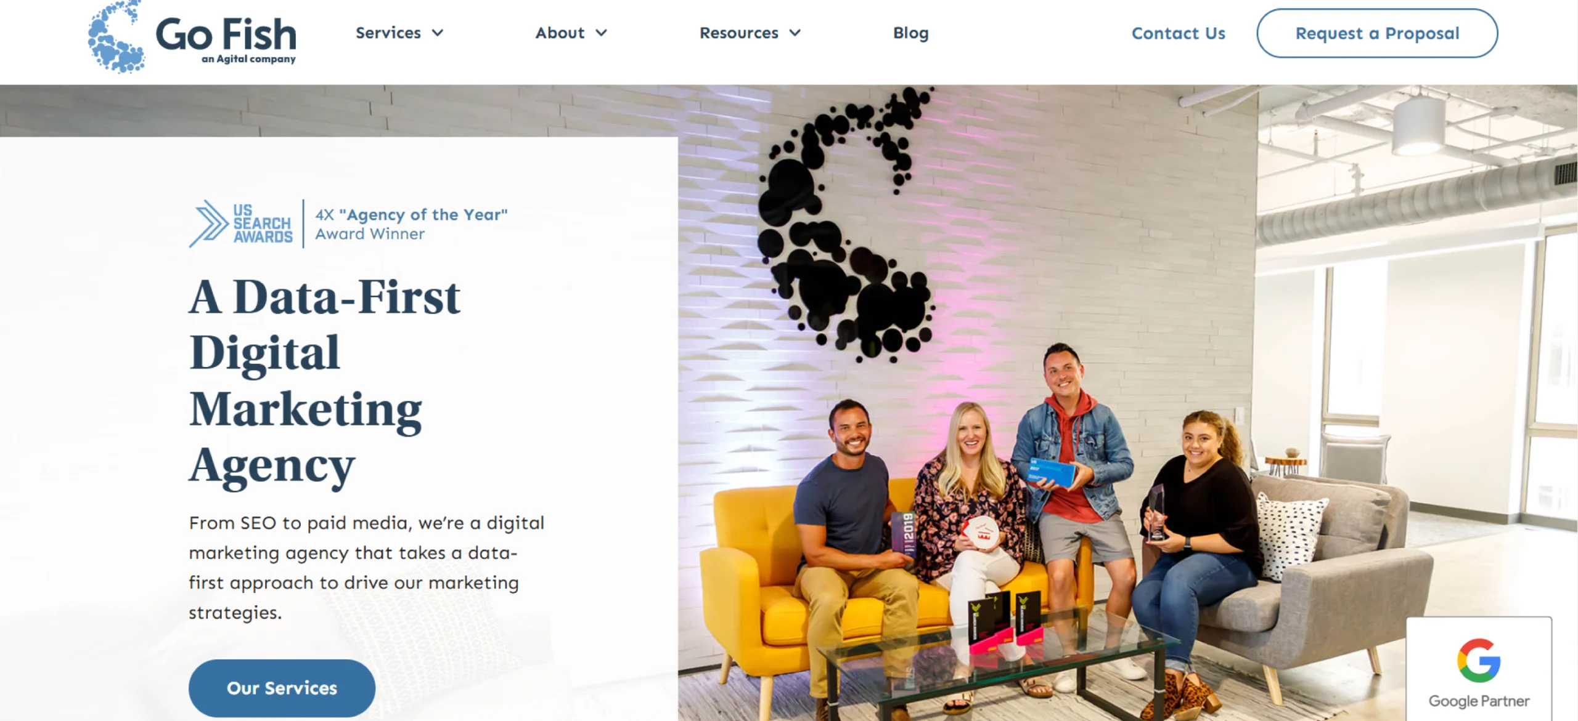Click the Google G icon

point(1478,661)
